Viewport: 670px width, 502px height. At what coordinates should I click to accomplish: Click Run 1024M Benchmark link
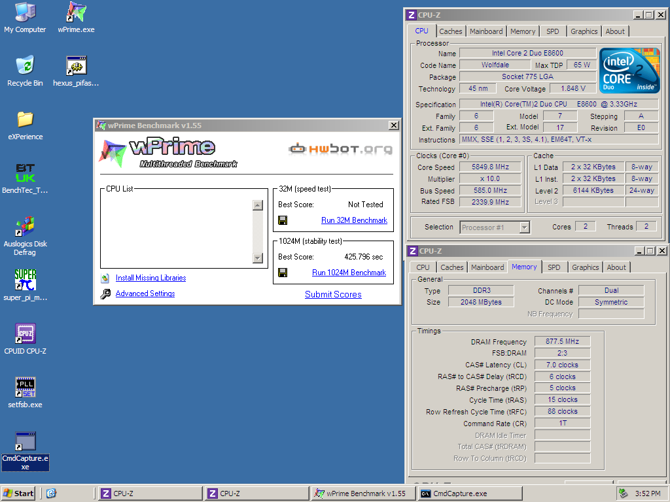[349, 273]
